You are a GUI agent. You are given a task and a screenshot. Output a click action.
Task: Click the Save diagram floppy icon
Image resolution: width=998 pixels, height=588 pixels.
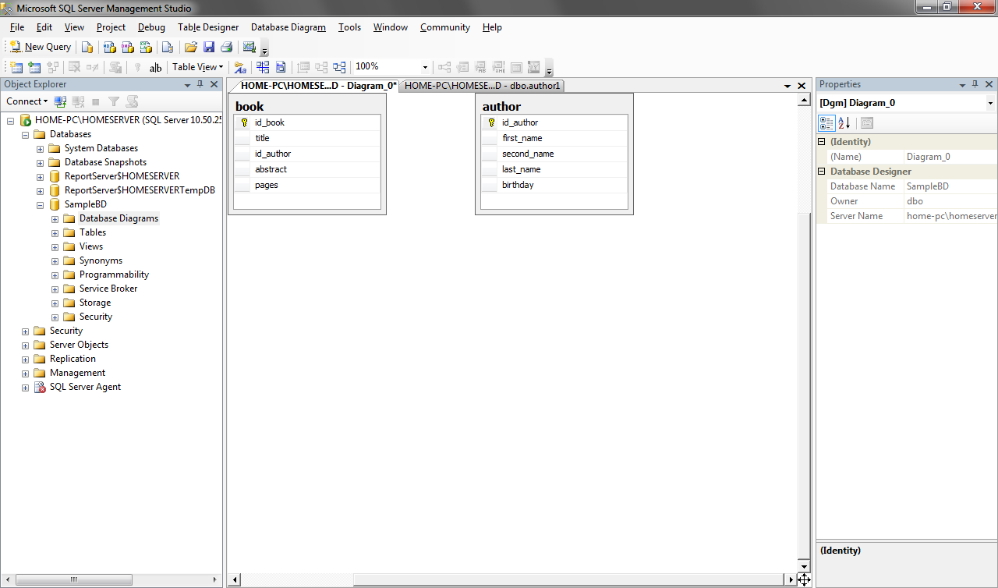[x=208, y=47]
